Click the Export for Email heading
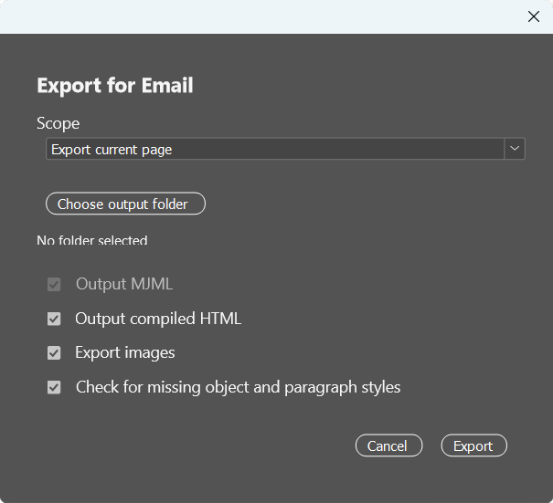 pyautogui.click(x=115, y=86)
